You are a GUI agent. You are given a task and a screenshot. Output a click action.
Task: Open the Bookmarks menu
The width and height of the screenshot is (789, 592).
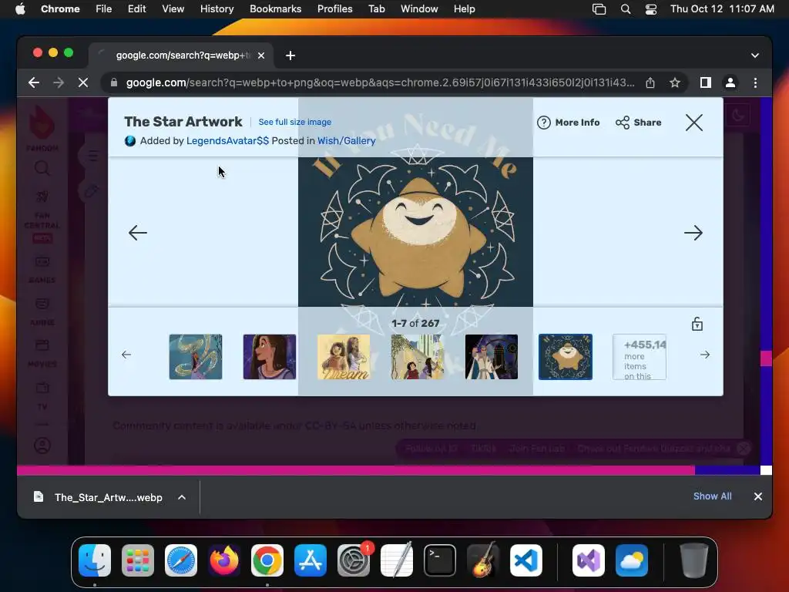(275, 9)
